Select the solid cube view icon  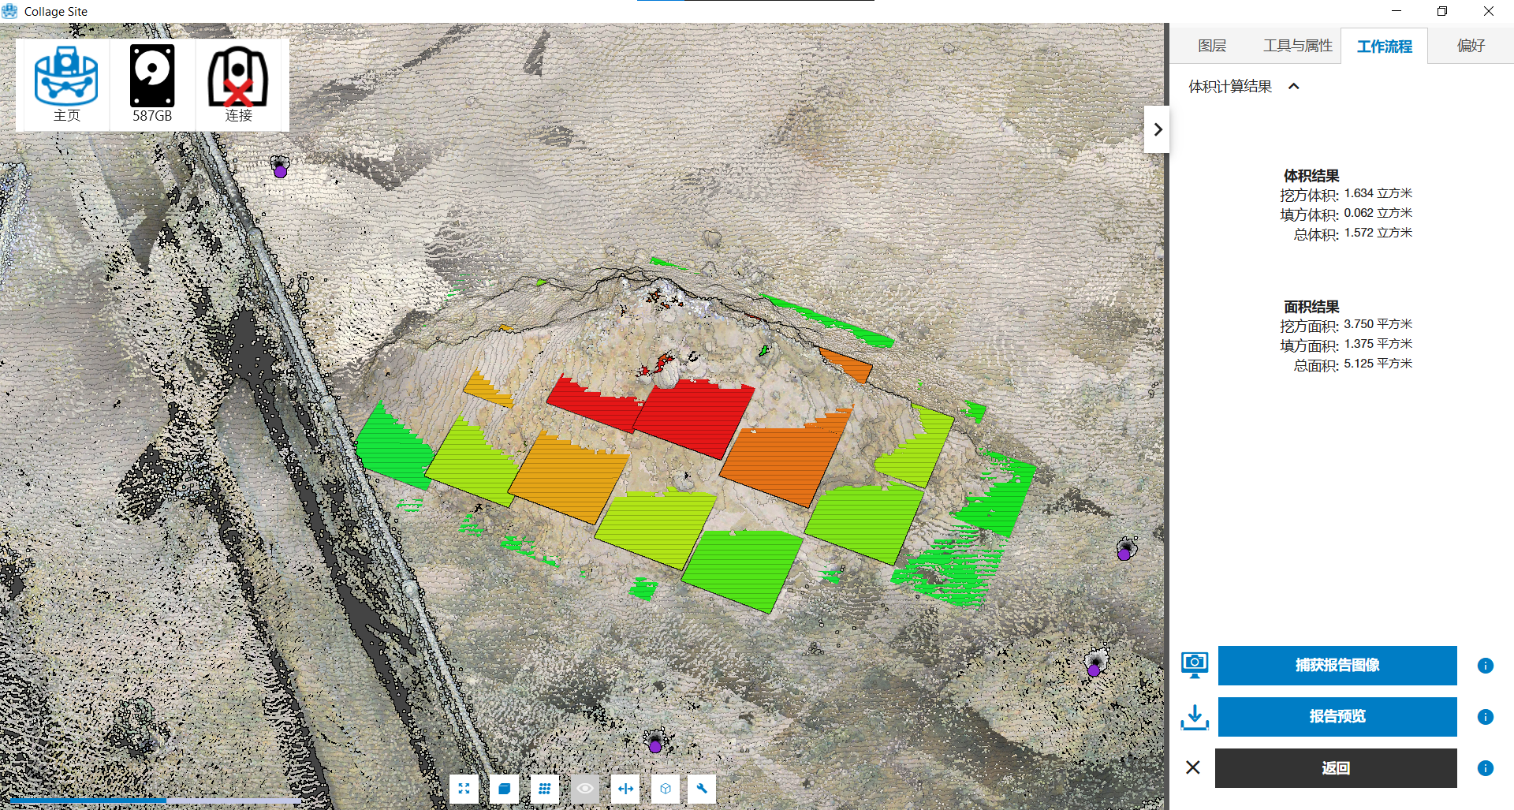pyautogui.click(x=504, y=788)
